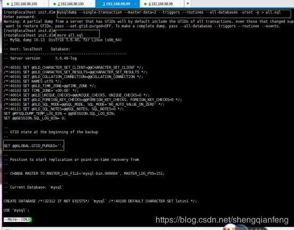Image resolution: width=294 pixels, height=230 pixels.
Task: Click the 'SET NAMES utf8' line
Action: pos(32,81)
